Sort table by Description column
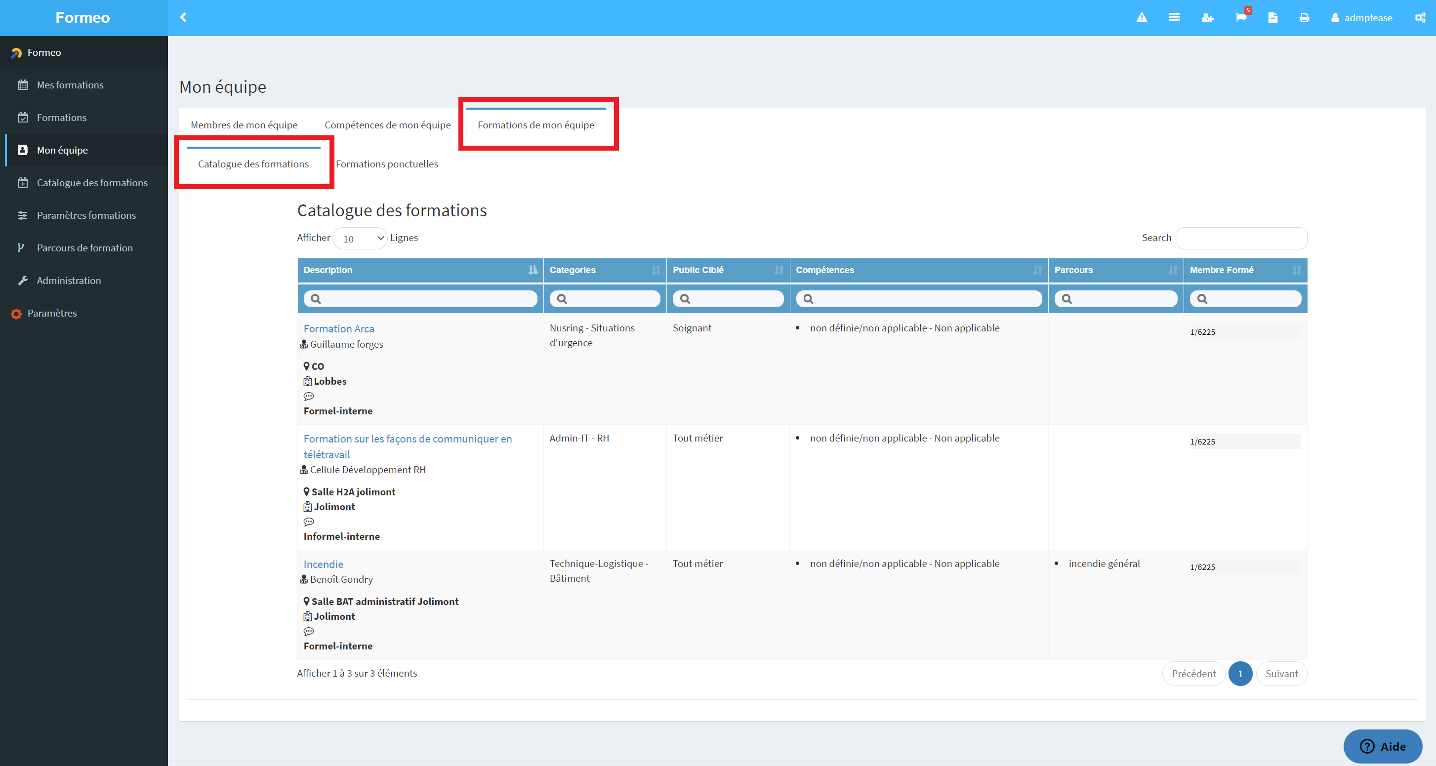 [x=420, y=270]
